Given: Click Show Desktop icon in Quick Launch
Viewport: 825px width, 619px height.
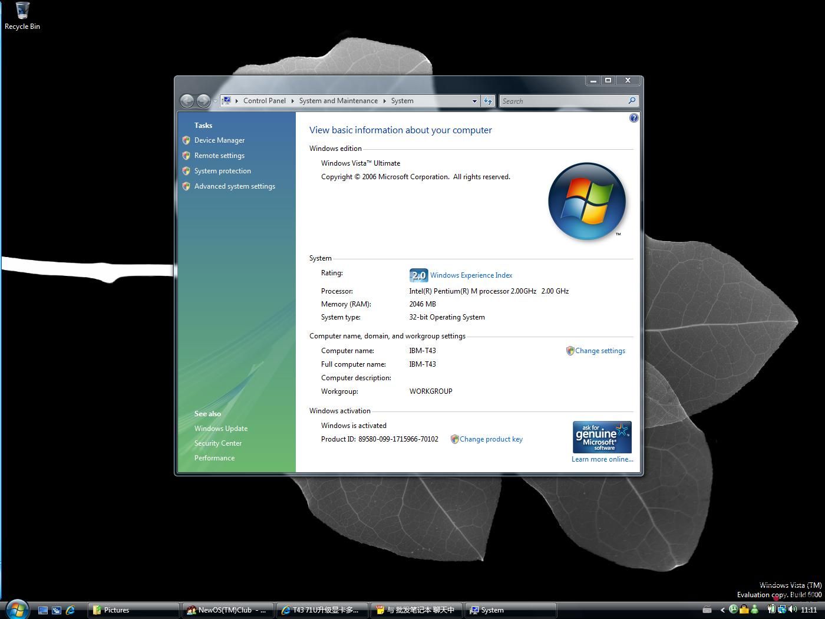Looking at the screenshot, I should (43, 610).
